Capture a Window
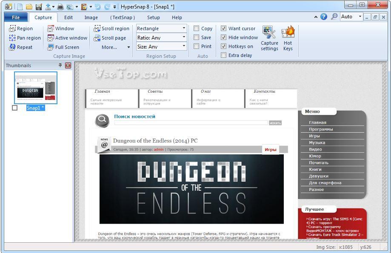 click(x=60, y=28)
